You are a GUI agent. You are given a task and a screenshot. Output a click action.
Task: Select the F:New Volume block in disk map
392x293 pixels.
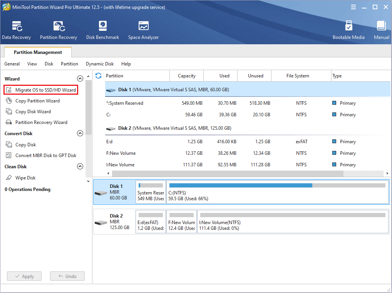pyautogui.click(x=181, y=221)
